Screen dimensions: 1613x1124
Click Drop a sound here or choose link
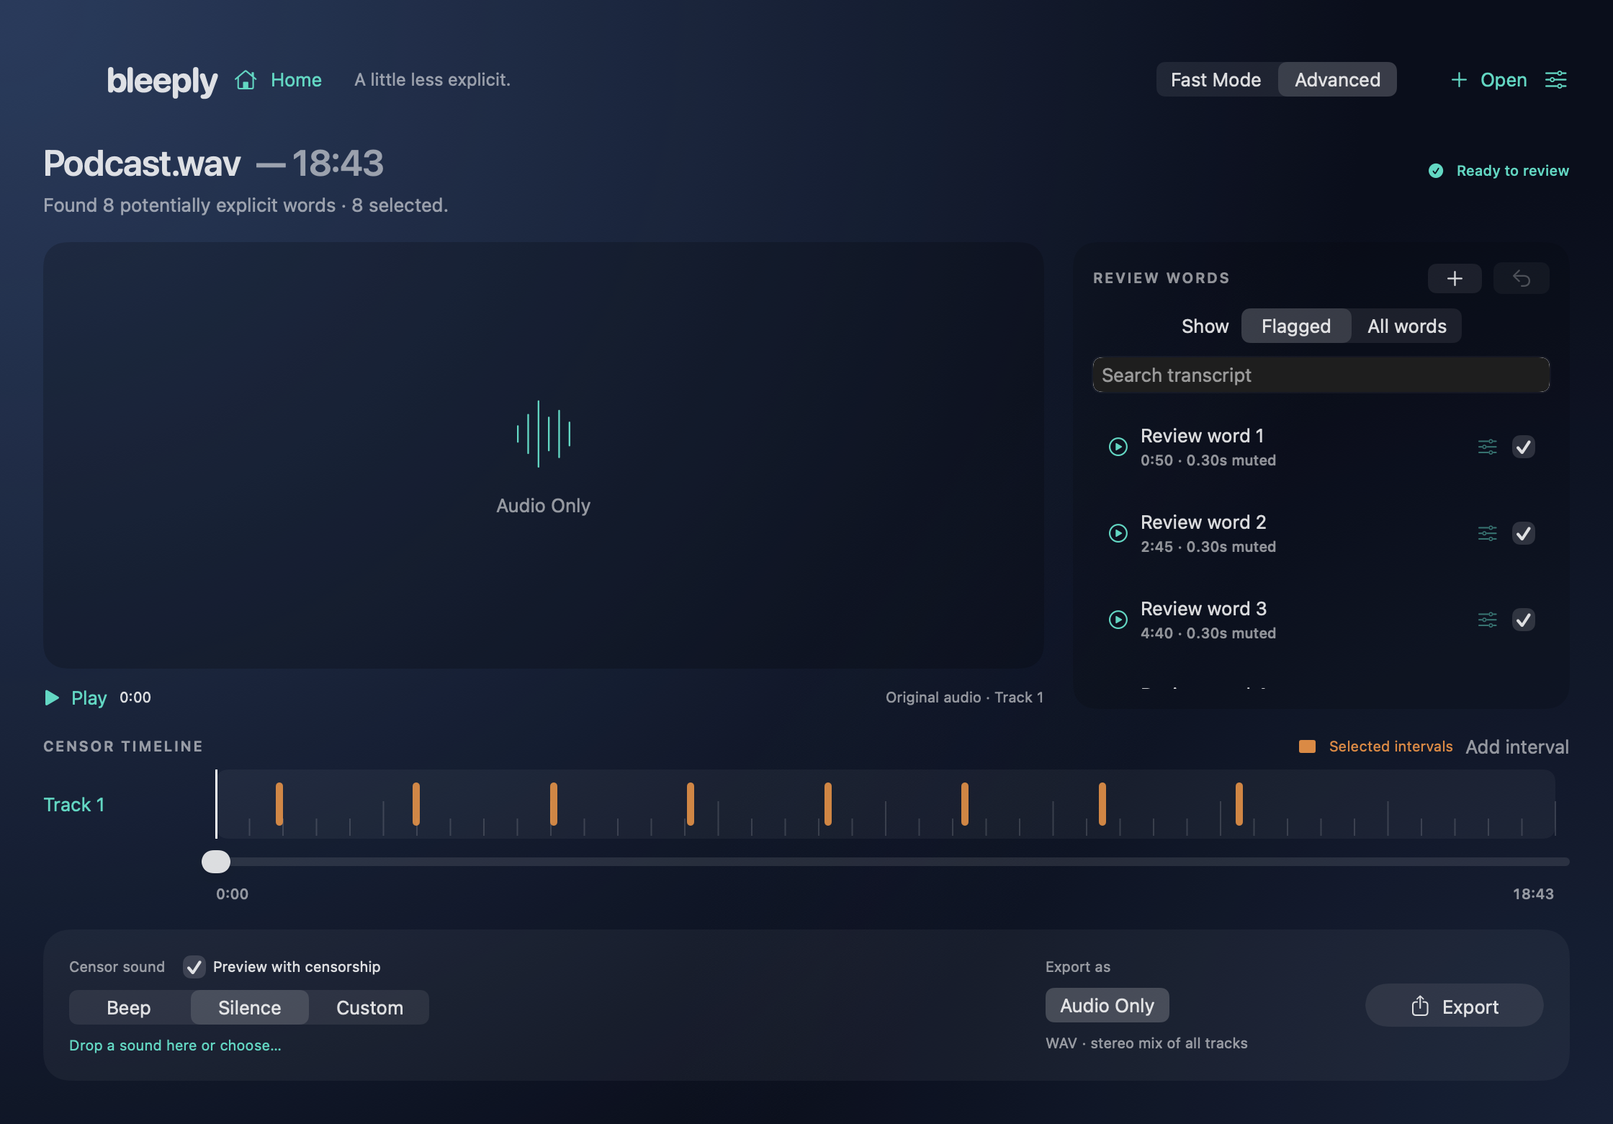click(175, 1045)
